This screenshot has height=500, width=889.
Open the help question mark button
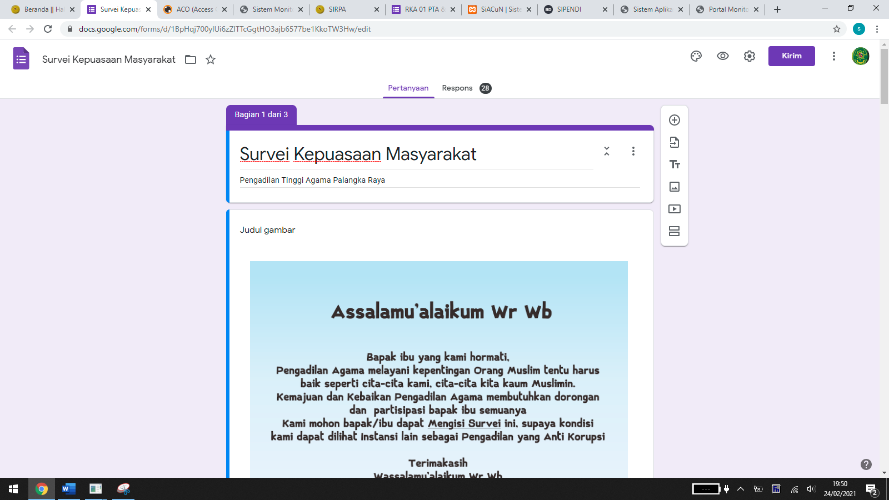coord(866,464)
